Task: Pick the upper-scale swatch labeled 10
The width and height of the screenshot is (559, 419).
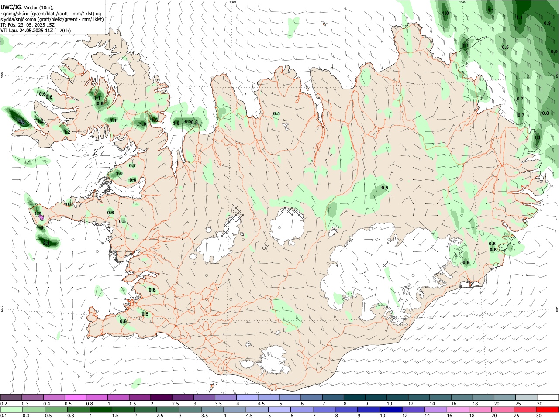Action: pyautogui.click(x=398, y=397)
